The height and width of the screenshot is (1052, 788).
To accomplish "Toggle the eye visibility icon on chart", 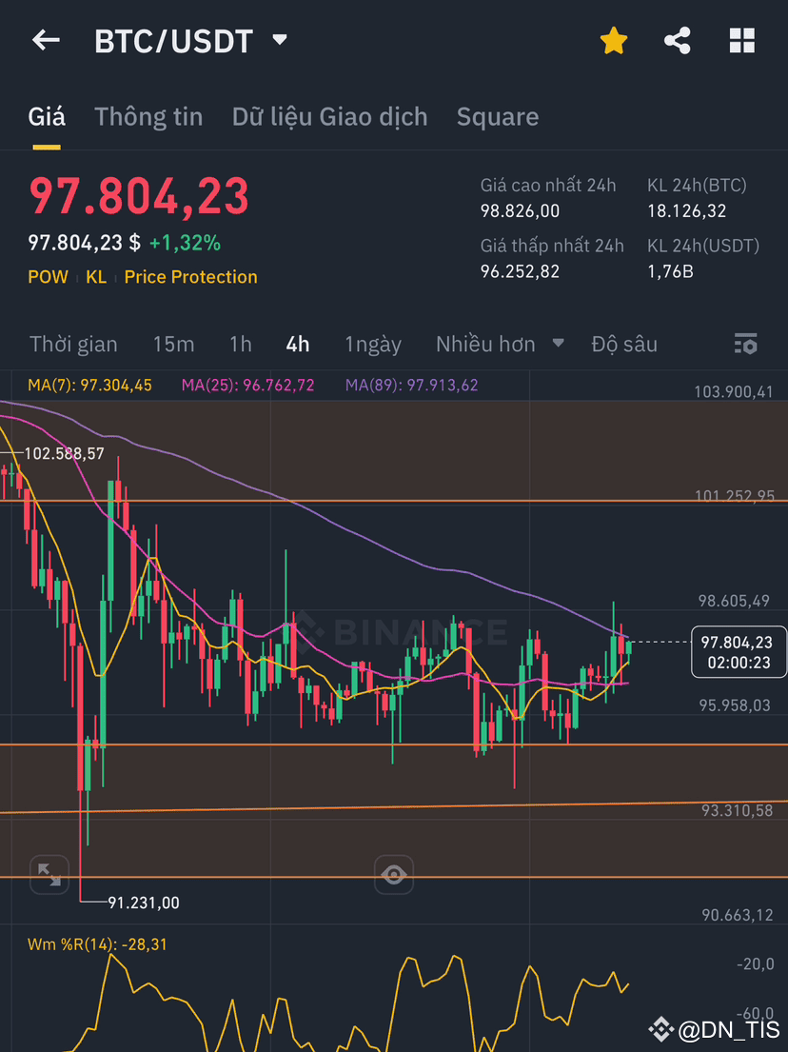I will pos(394,874).
